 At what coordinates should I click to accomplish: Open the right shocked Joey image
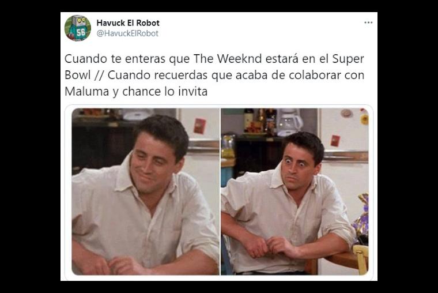click(x=294, y=191)
